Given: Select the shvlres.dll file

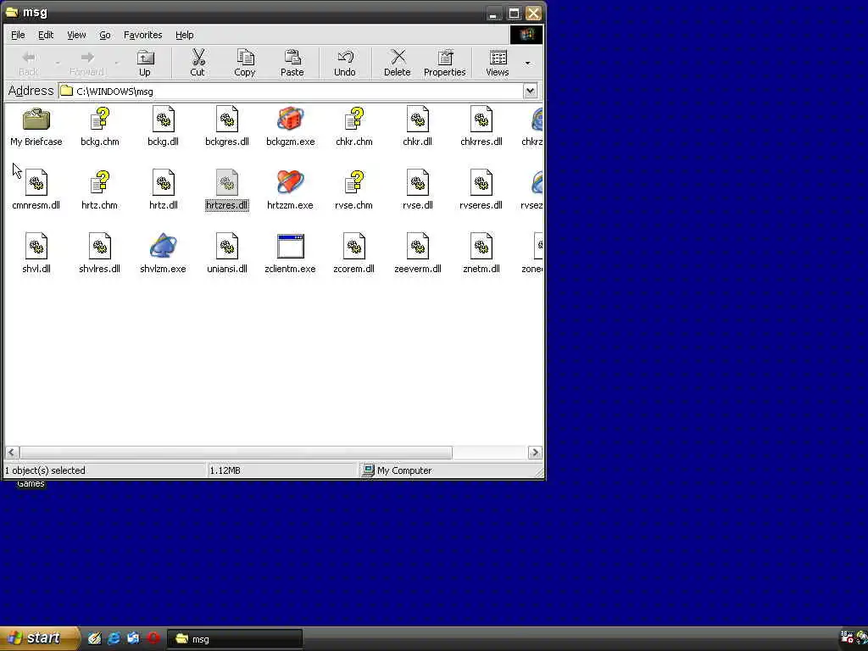Looking at the screenshot, I should click(100, 254).
